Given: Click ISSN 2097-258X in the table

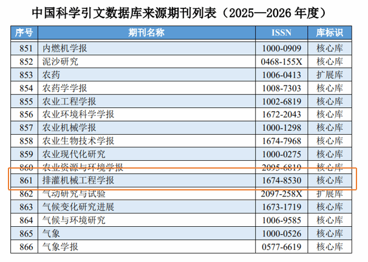Looking at the screenshot, I should [282, 194].
